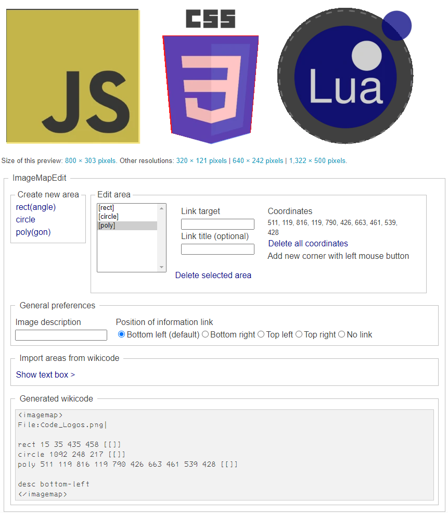Click the desc bottom-left line in wikicode
Viewport: 448px width, 513px height.
54,484
